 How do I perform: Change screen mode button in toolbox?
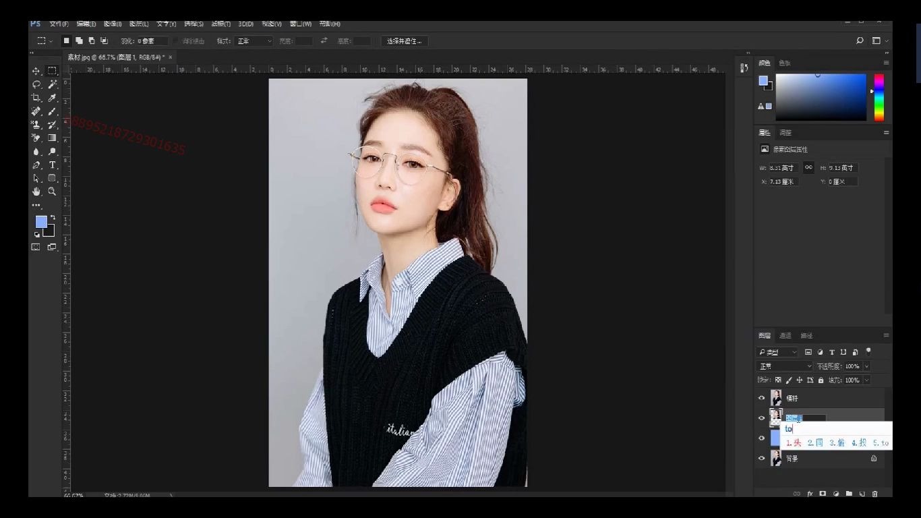coord(52,247)
